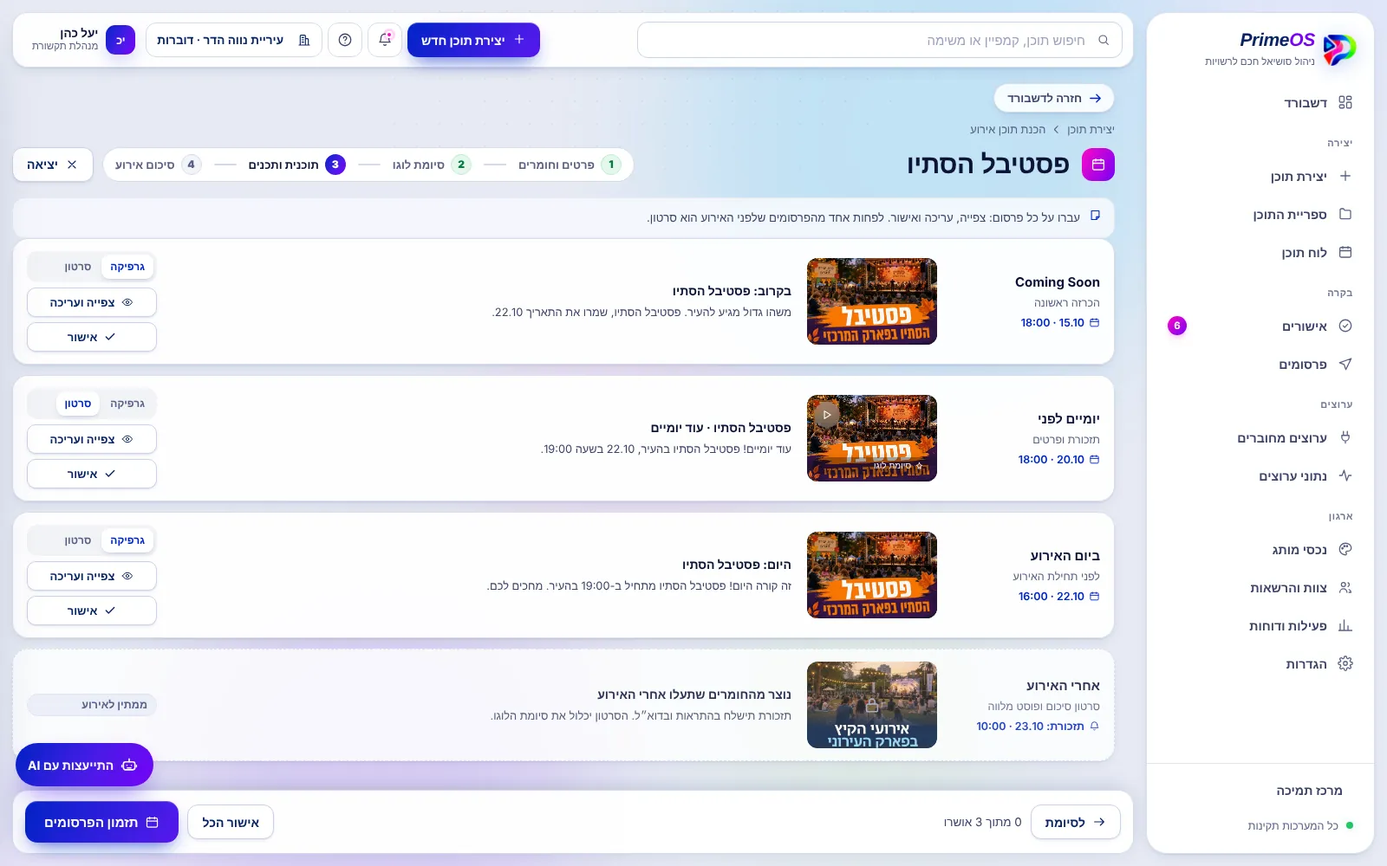This screenshot has height=866, width=1387.
Task: Click date 16:00 · 22.10 in ביום האירוע
Action: 1058,596
